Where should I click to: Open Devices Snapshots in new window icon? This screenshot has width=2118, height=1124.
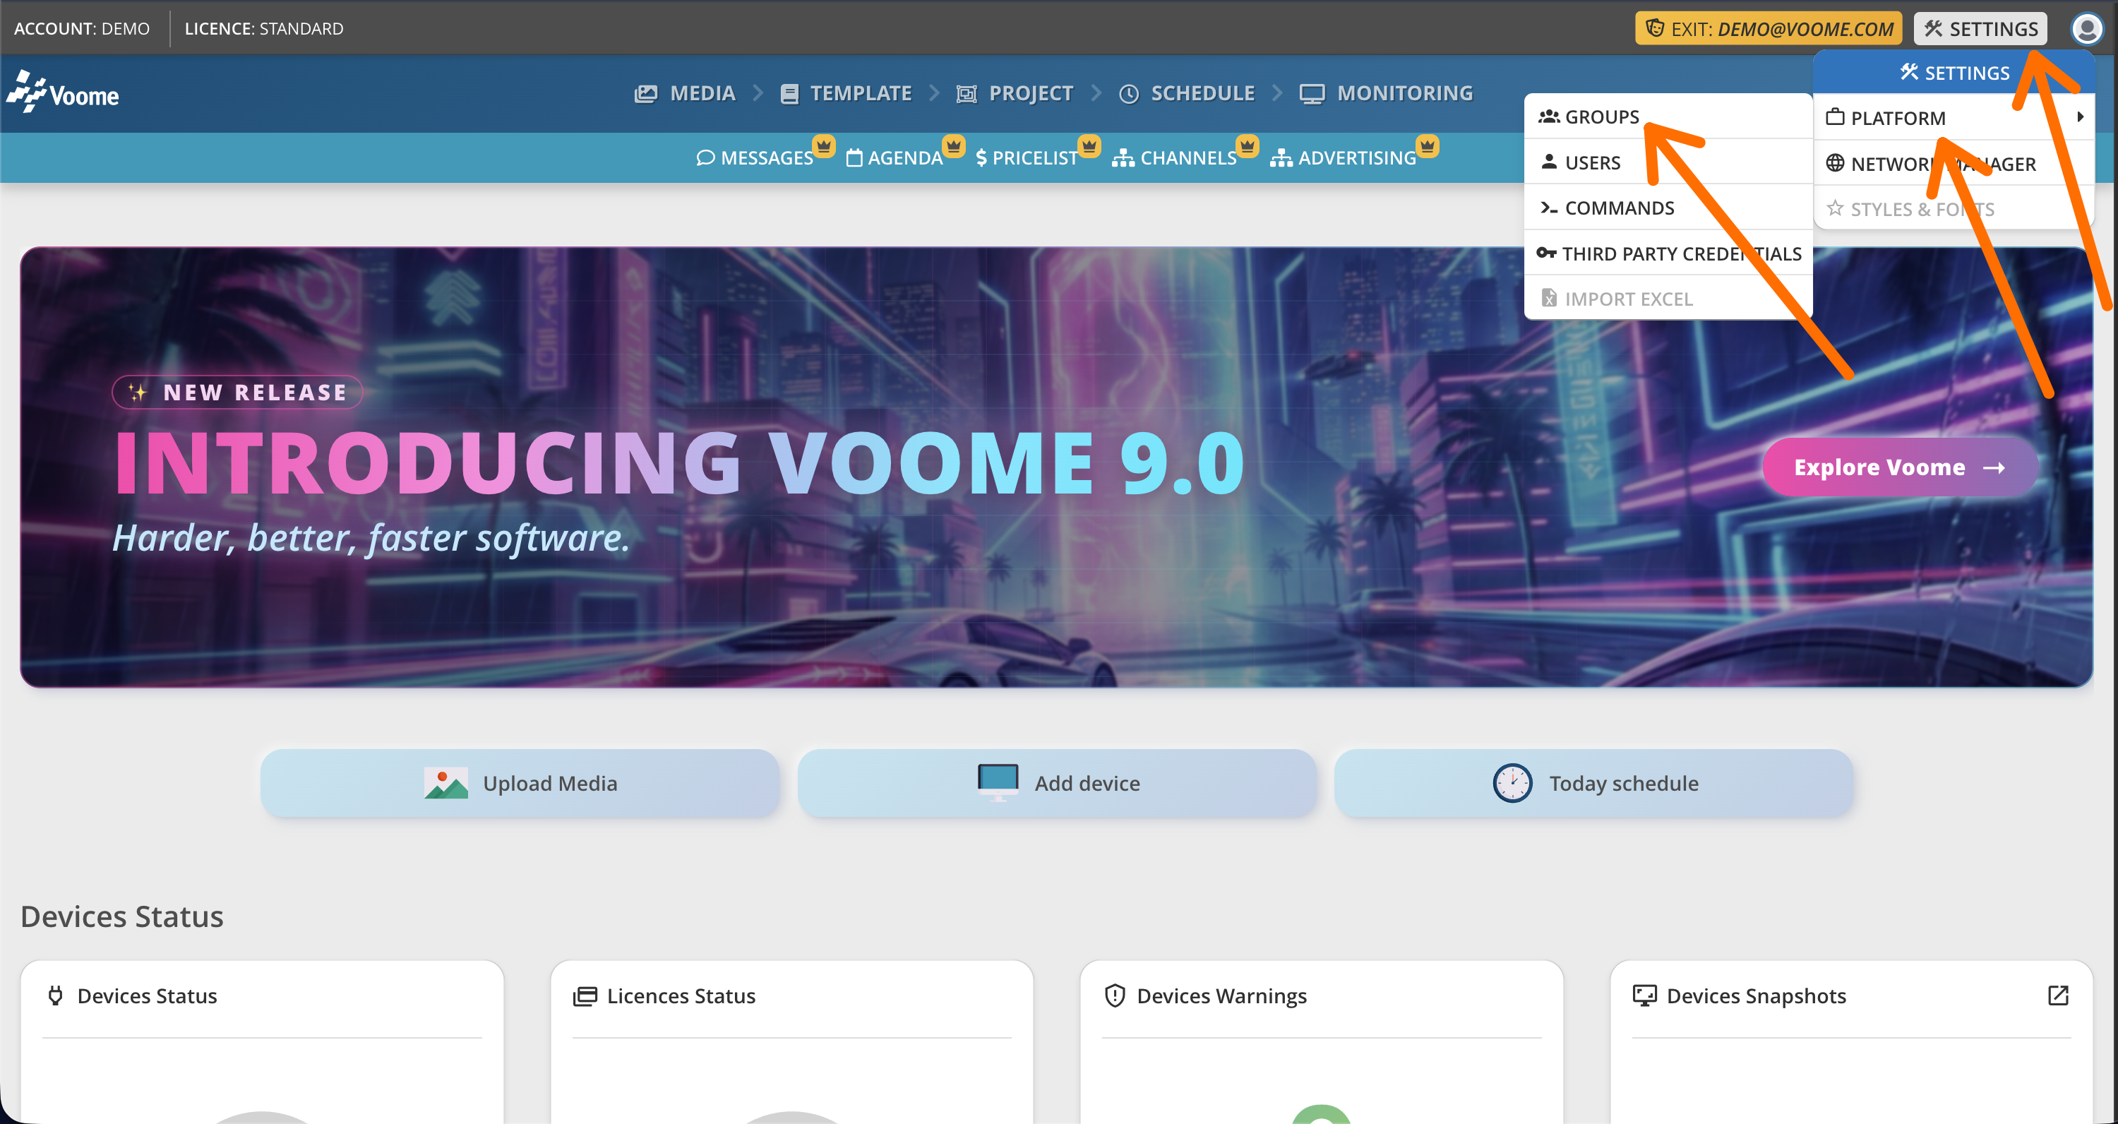[x=2058, y=996]
